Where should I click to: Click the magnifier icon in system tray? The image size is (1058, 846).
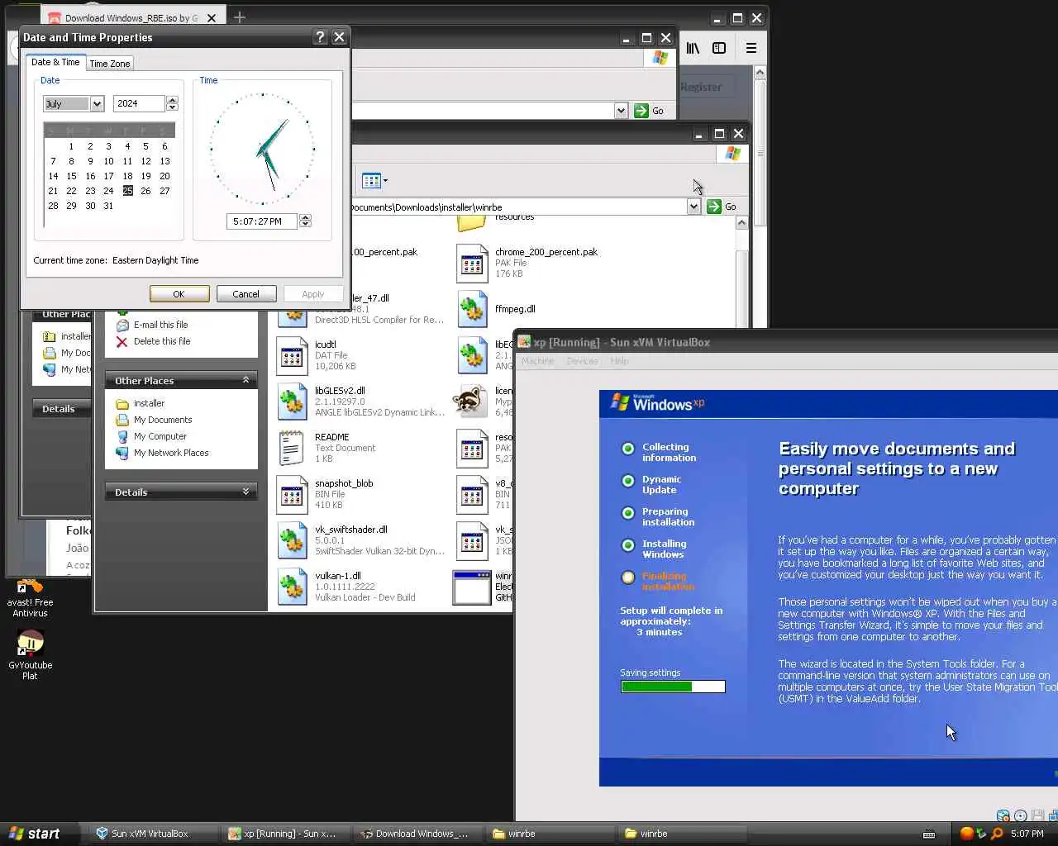pyautogui.click(x=997, y=834)
